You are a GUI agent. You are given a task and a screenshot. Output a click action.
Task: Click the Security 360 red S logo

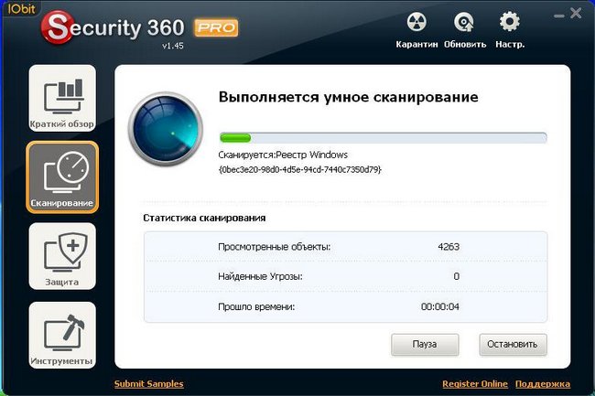(57, 27)
